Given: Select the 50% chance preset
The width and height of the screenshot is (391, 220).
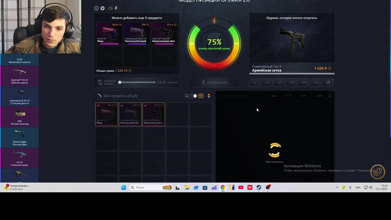Looking at the screenshot, I should coord(304,82).
